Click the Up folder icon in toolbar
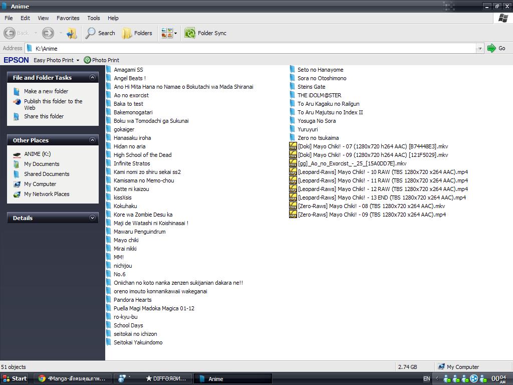The height and width of the screenshot is (385, 513). pos(72,33)
